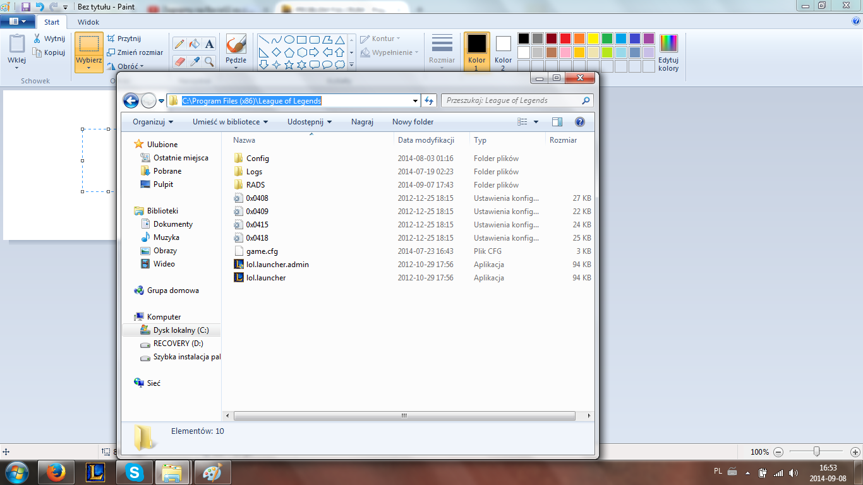Select the Pencil tool in Paint
This screenshot has width=863, height=485.
click(179, 44)
